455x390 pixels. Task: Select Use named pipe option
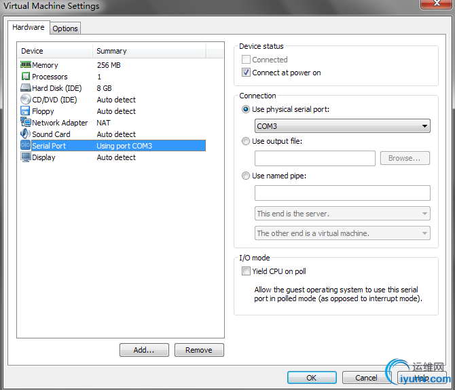[246, 176]
